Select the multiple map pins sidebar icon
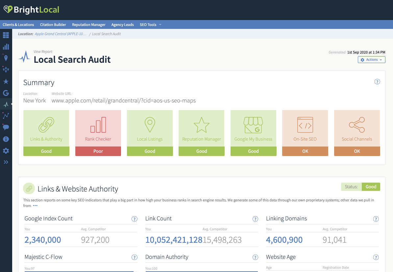Viewport: 393px width, 272px height. point(6,69)
